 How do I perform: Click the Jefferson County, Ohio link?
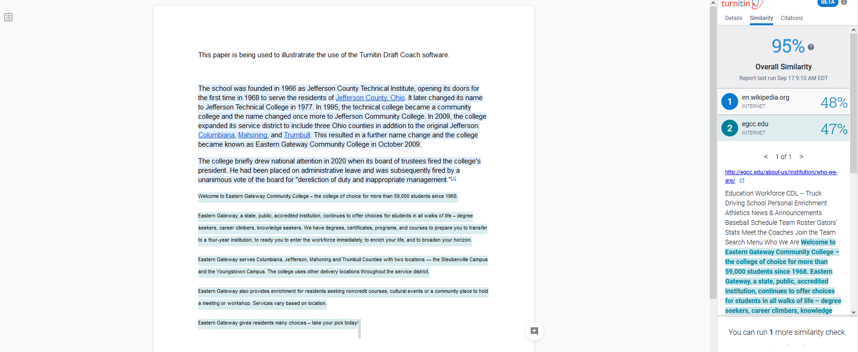(x=370, y=98)
